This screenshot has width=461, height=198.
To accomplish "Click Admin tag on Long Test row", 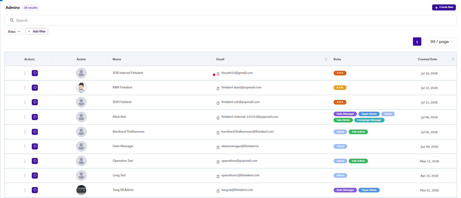I will point(340,176).
